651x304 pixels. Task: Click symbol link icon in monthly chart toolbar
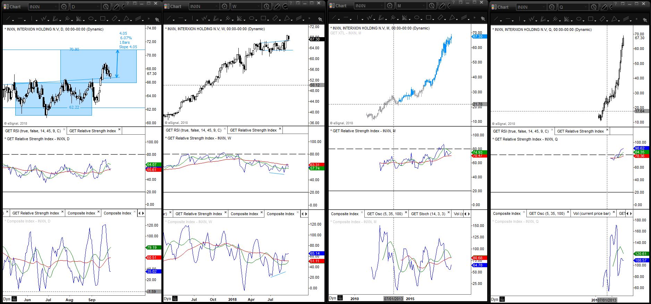tap(483, 18)
